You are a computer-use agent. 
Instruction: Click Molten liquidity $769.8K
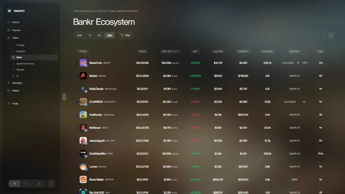(x=243, y=76)
